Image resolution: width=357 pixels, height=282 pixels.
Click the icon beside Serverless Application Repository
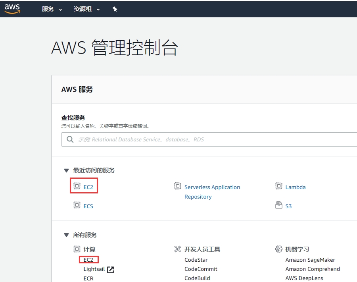click(178, 186)
